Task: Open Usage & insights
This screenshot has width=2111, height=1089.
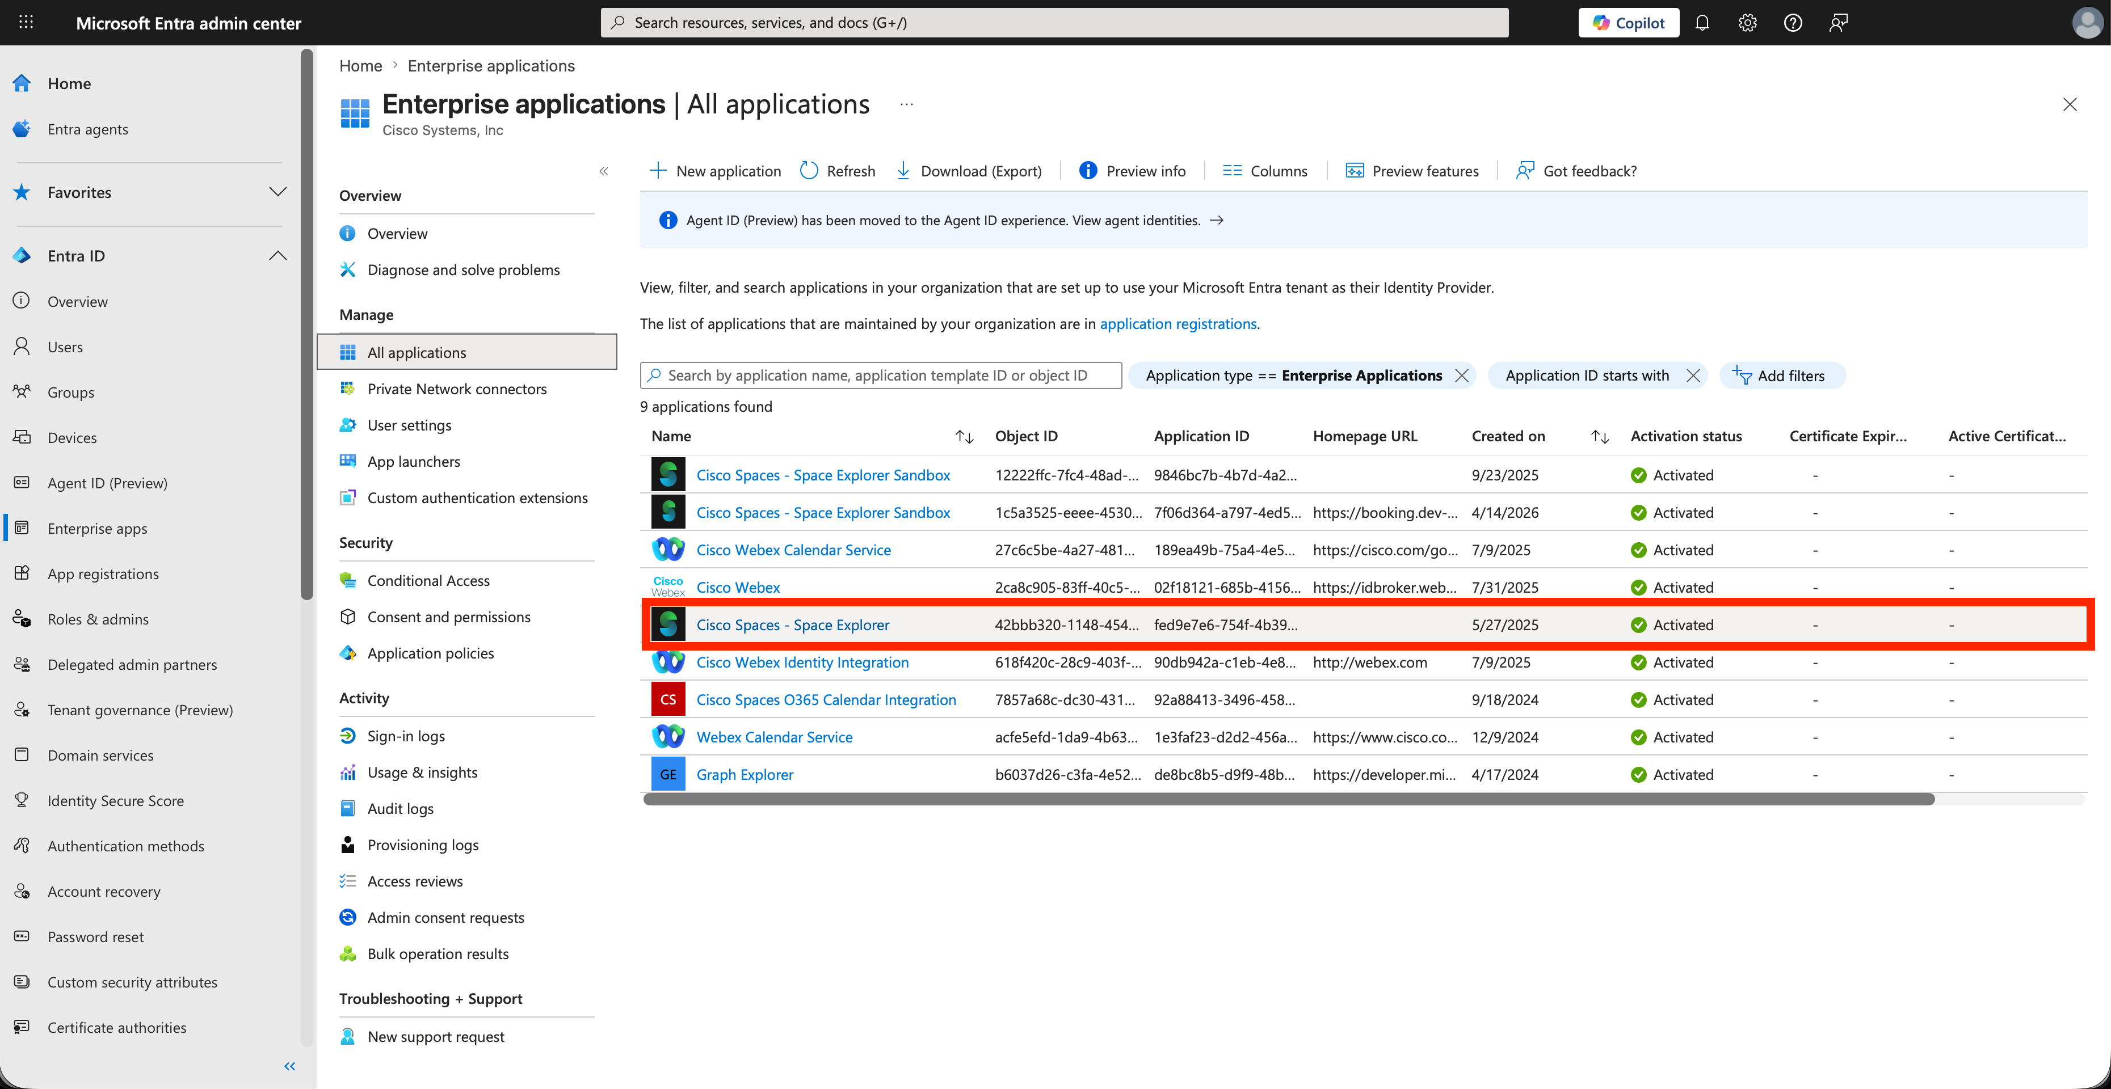Action: (x=422, y=772)
